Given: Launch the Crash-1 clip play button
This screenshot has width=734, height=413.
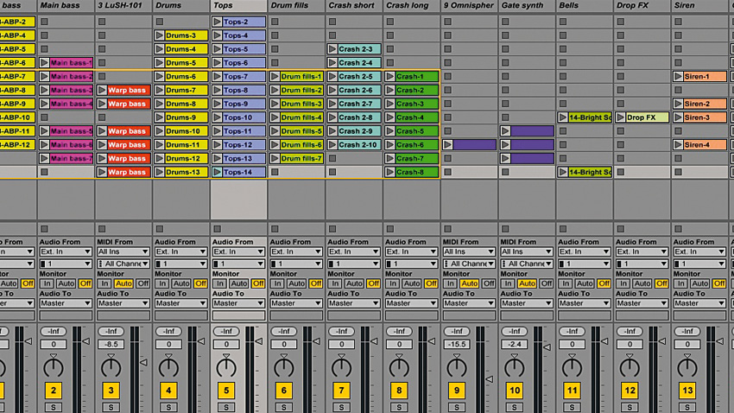Looking at the screenshot, I should (390, 76).
